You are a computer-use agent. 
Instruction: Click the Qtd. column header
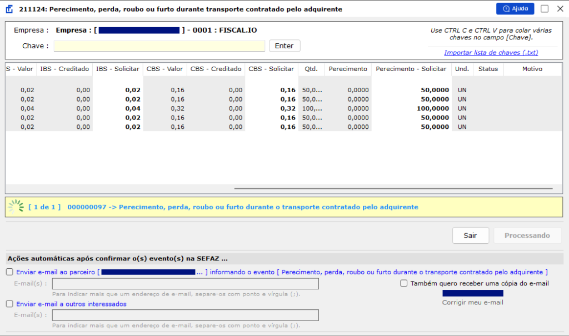click(x=311, y=69)
